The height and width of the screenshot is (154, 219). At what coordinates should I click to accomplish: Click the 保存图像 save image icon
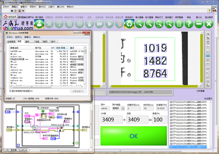tap(179, 24)
